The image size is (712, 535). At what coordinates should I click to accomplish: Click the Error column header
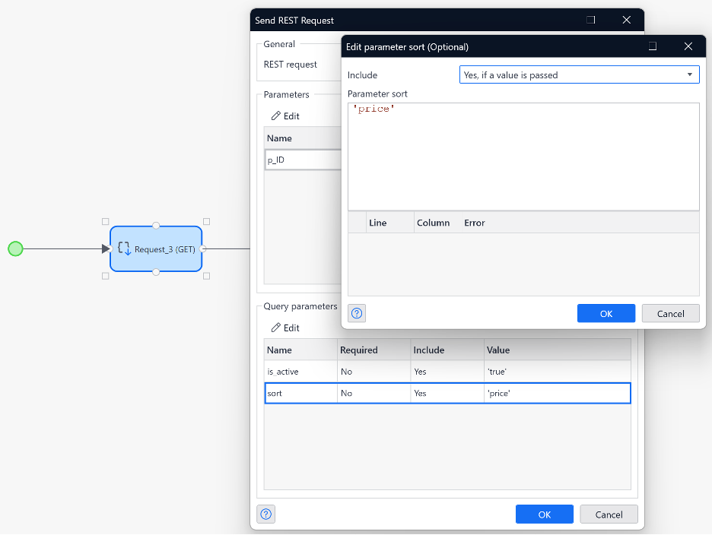(580, 223)
